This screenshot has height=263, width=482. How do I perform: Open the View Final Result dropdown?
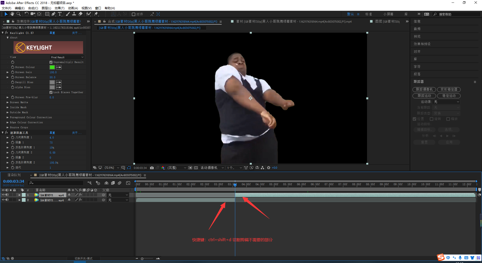coord(67,57)
